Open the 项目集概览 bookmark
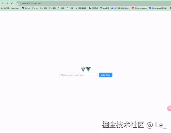 coord(81,8)
